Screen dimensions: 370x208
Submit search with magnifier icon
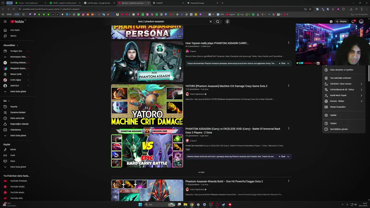218,21
